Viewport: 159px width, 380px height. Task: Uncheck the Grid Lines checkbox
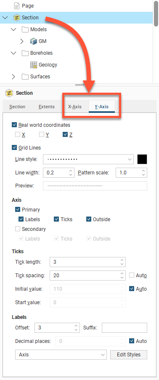point(14,147)
